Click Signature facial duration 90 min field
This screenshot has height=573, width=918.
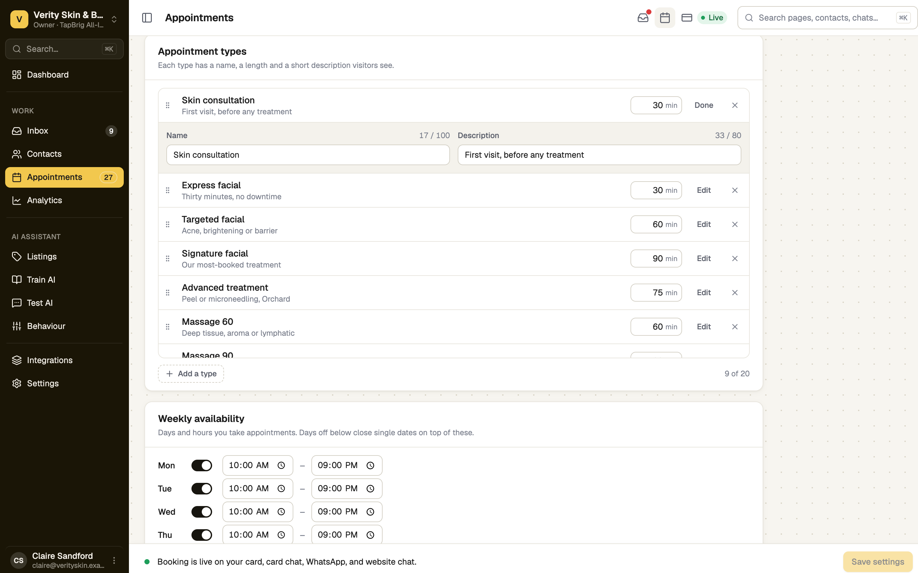point(656,258)
